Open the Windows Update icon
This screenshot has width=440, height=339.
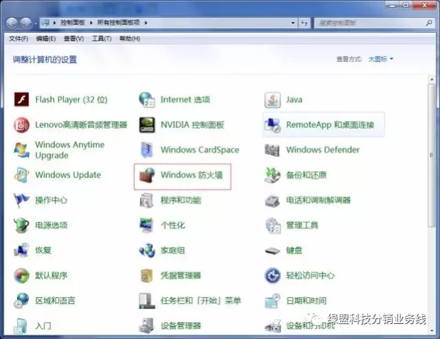click(21, 175)
